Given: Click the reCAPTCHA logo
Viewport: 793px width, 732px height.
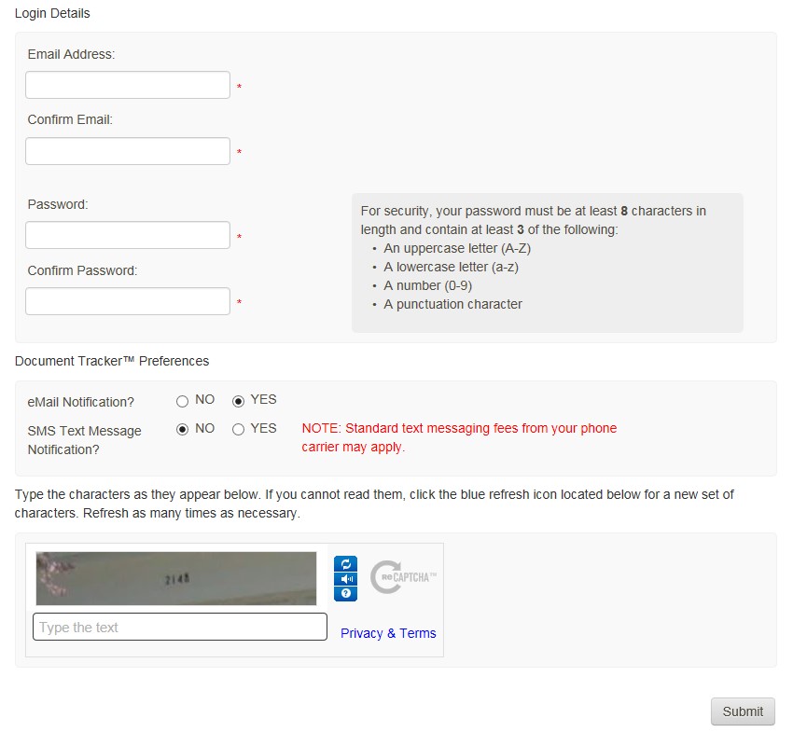Looking at the screenshot, I should pos(403,578).
